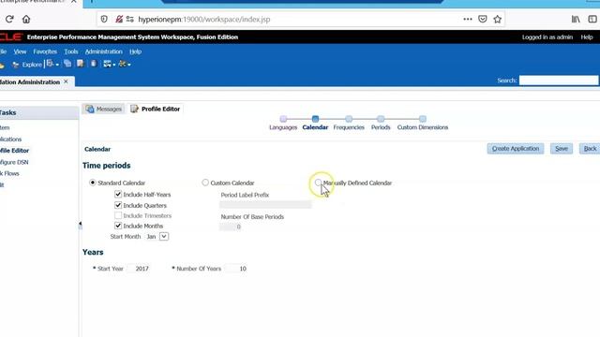
Task: Go to the Custom Dimensions wizard step
Action: coord(423,124)
